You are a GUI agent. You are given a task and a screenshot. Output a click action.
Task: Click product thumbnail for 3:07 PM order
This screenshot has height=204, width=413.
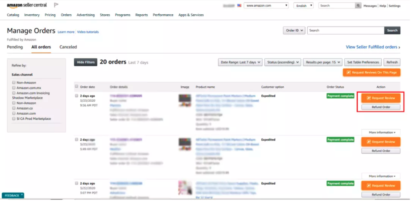(185, 188)
